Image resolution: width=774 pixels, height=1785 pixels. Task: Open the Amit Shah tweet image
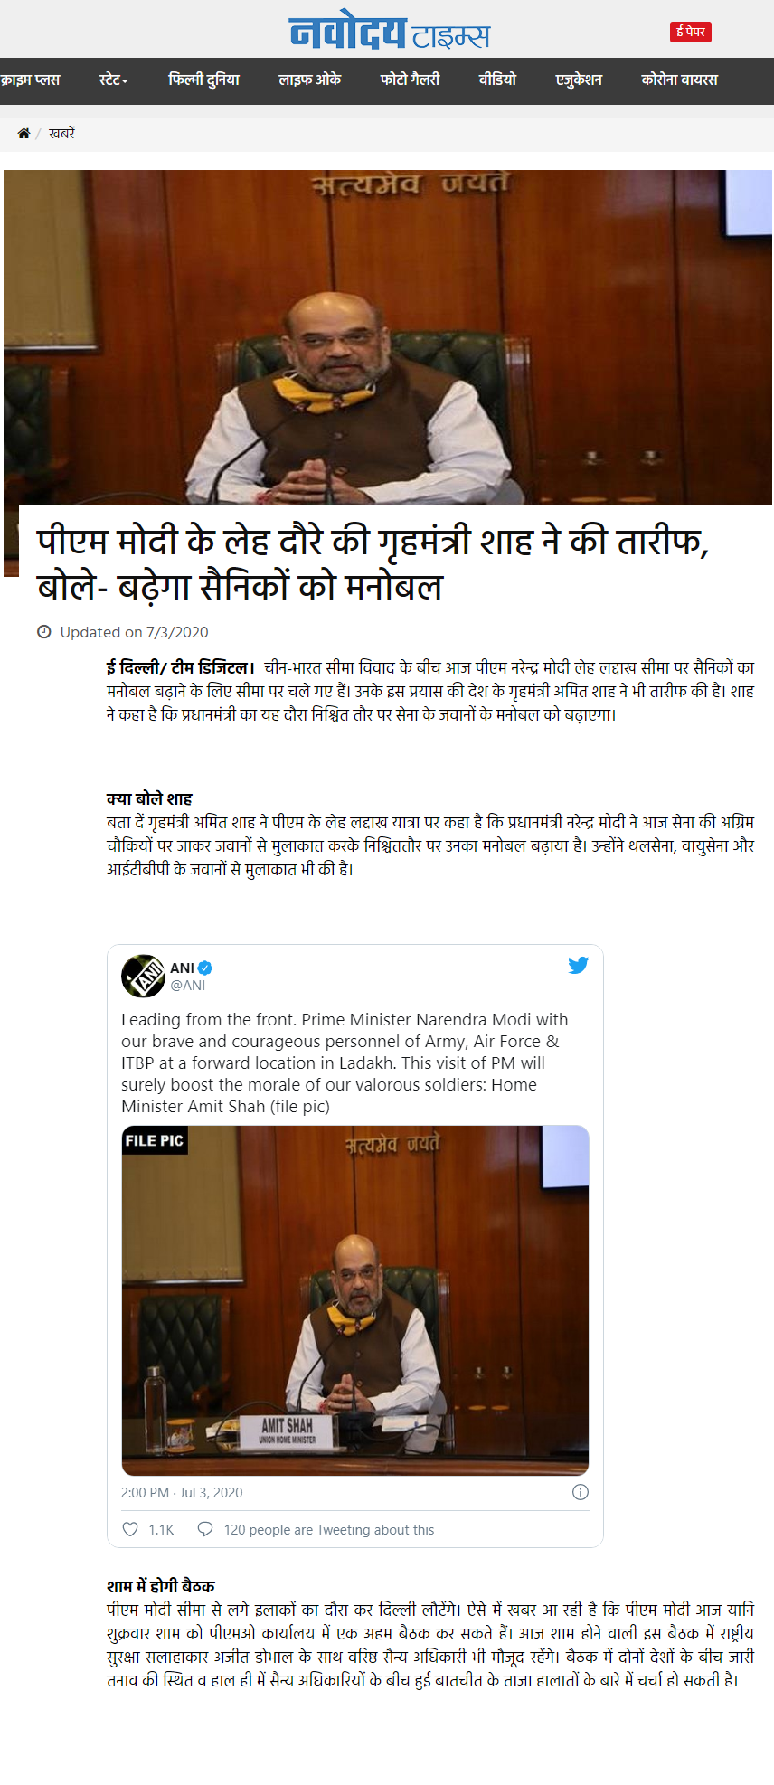(x=355, y=1300)
